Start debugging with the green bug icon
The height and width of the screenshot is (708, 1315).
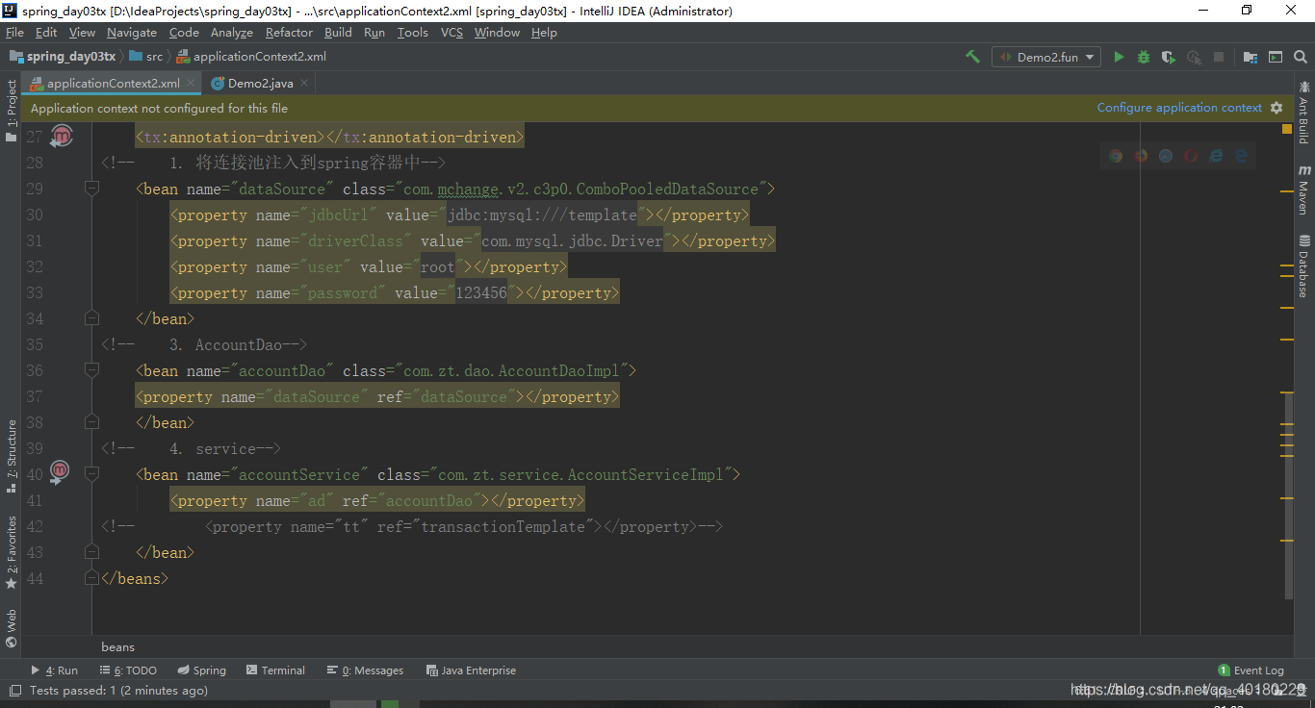[x=1144, y=57]
